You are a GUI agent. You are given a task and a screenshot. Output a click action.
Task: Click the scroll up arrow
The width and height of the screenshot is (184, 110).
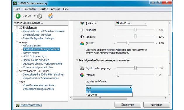(x=170, y=23)
